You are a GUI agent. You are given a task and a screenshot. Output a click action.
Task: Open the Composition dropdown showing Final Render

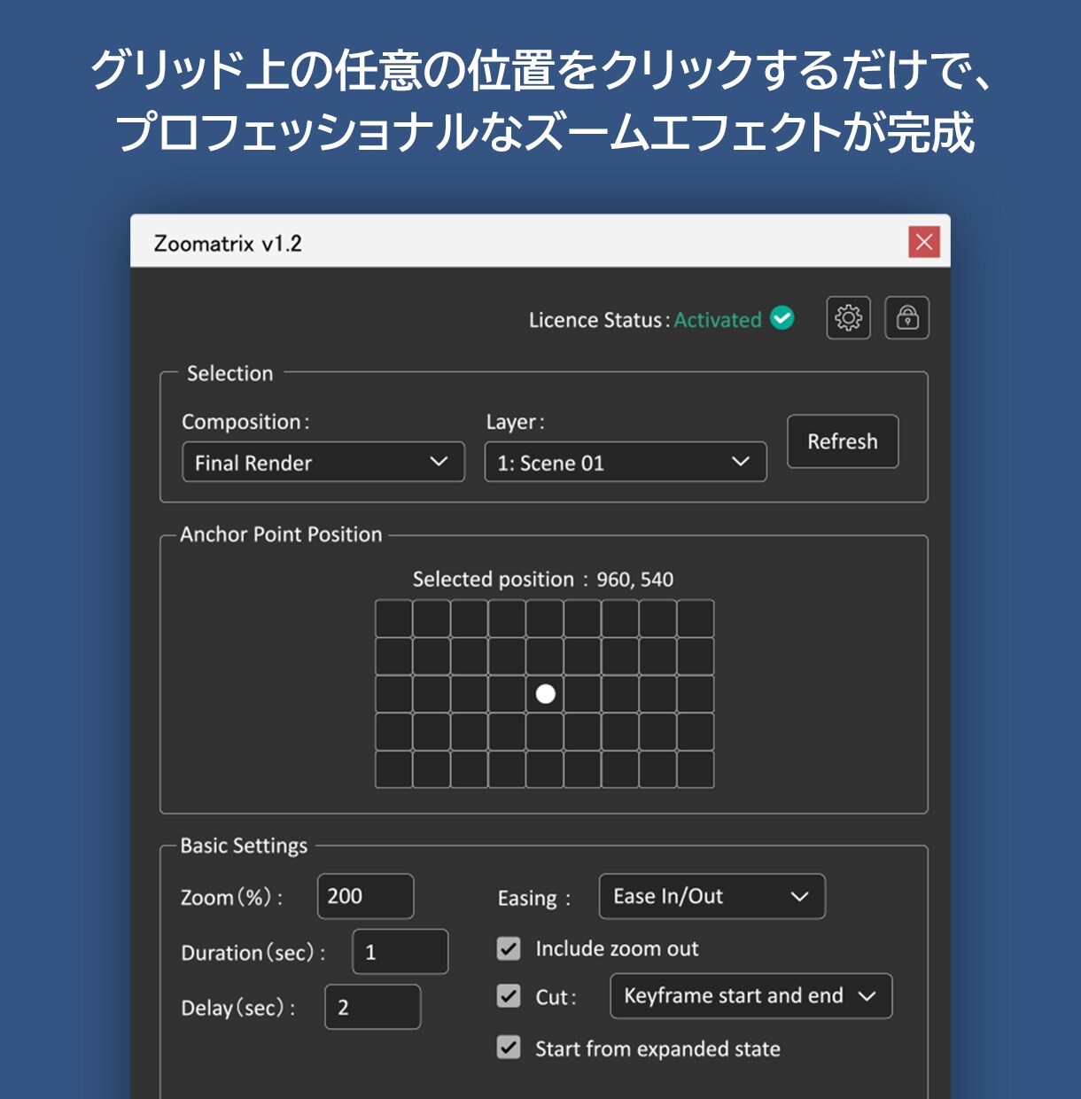tap(323, 462)
